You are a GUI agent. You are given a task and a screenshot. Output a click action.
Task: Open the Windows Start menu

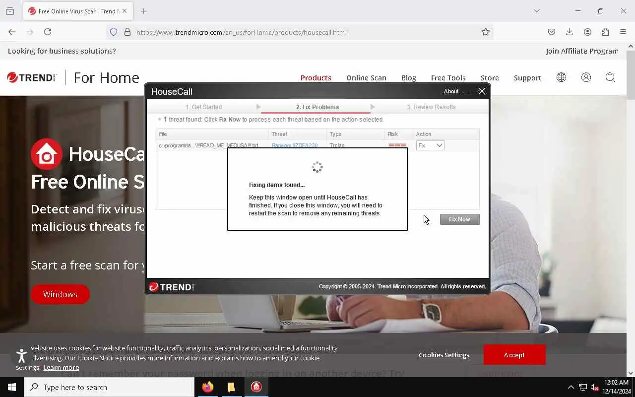12,387
